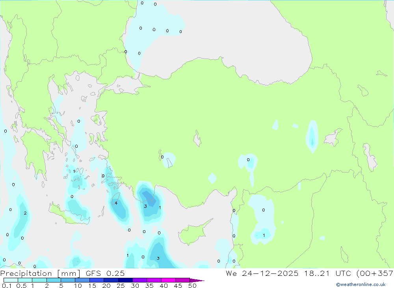Click the 25–30 mm navy legend swatch

[125, 280]
